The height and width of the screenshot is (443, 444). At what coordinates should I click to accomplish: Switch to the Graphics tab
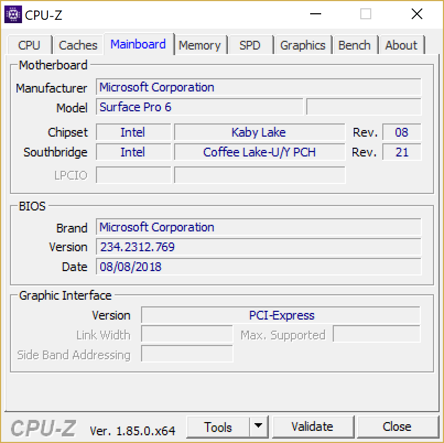[x=302, y=45]
